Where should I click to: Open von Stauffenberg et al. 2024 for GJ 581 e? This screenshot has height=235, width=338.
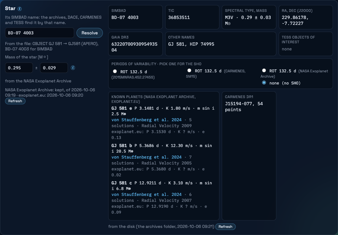tap(146, 120)
